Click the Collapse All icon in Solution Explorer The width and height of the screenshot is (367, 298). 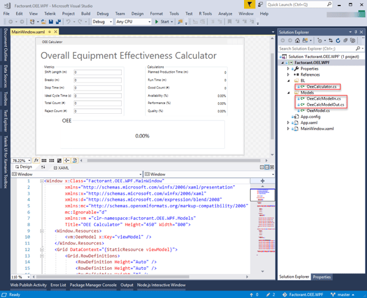click(x=345, y=40)
